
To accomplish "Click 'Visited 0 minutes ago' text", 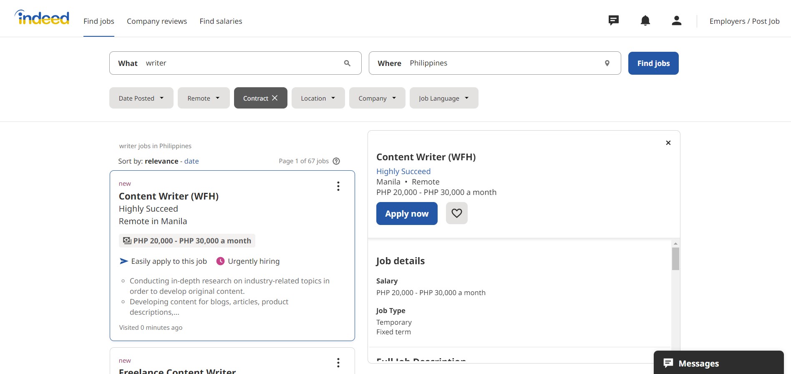I will click(x=151, y=328).
